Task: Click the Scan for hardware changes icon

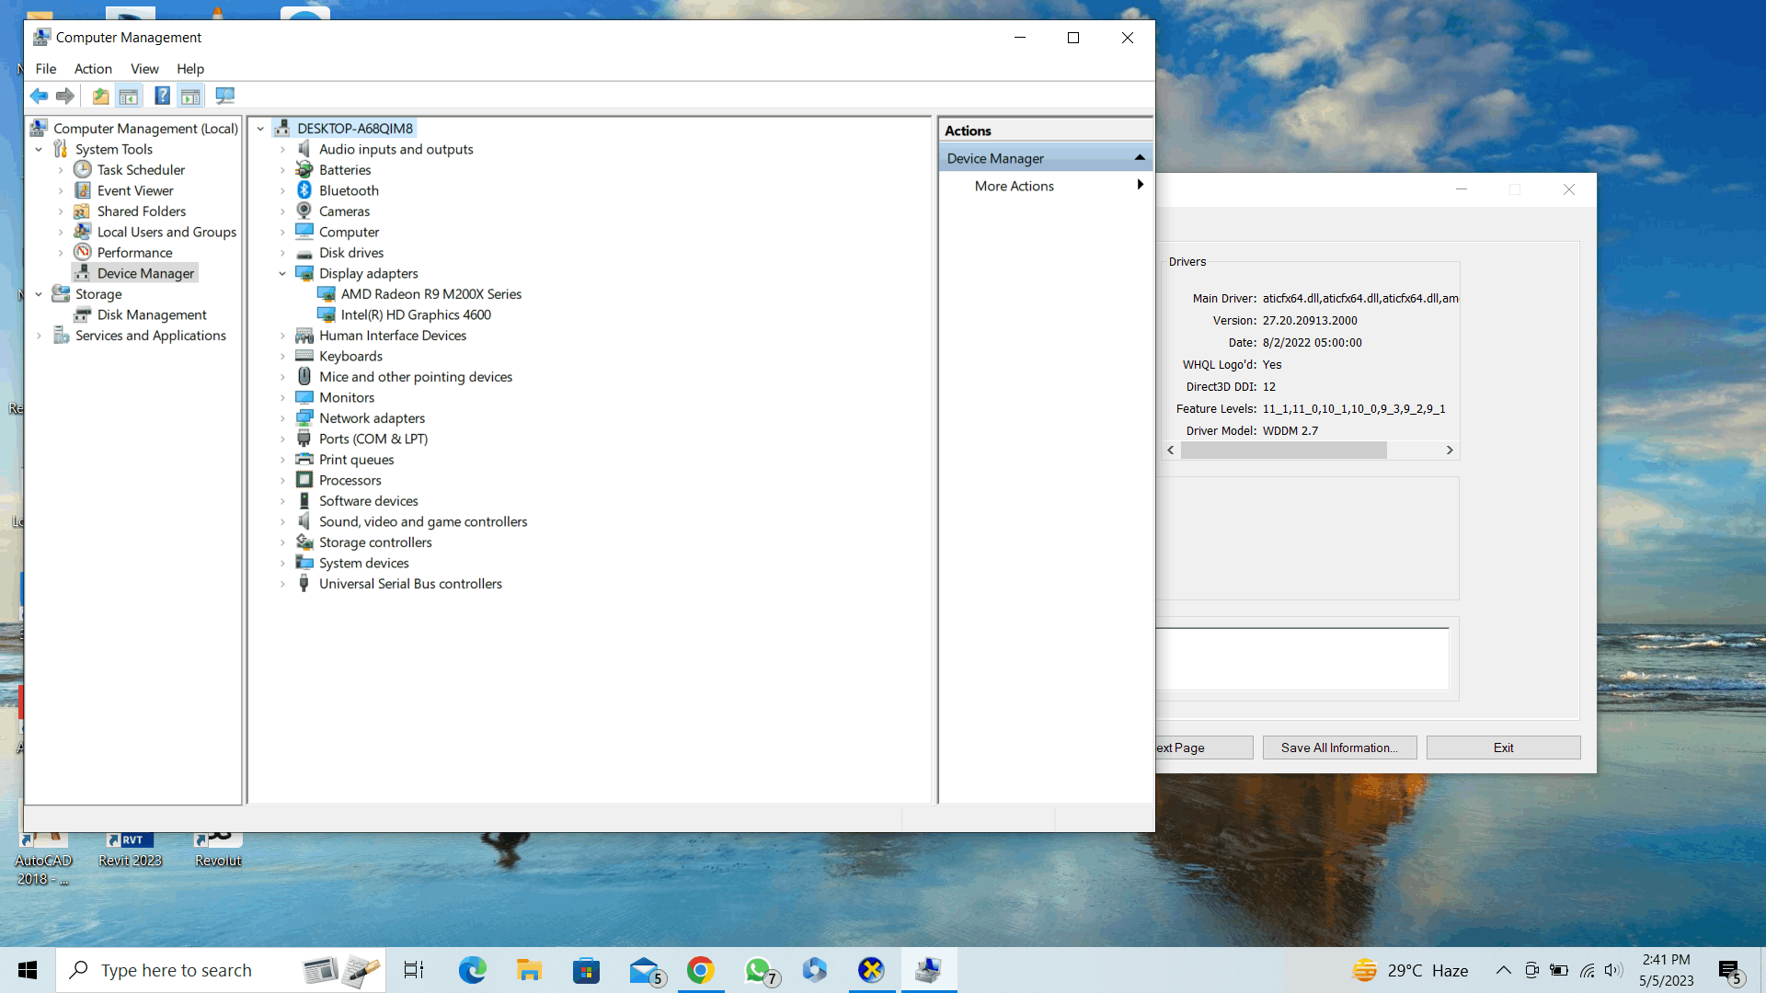Action: (x=224, y=96)
